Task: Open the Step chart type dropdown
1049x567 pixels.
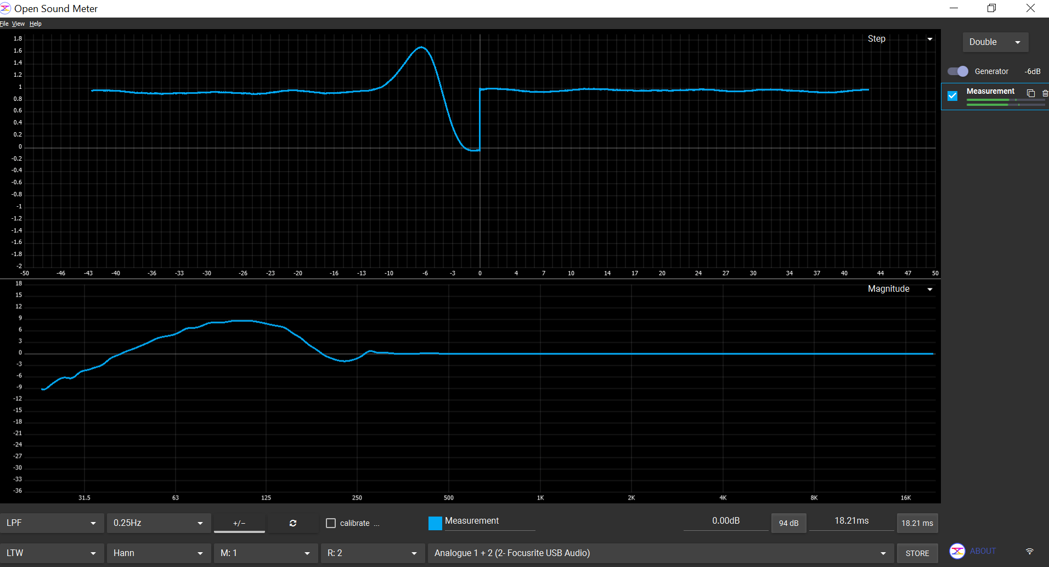Action: (900, 39)
